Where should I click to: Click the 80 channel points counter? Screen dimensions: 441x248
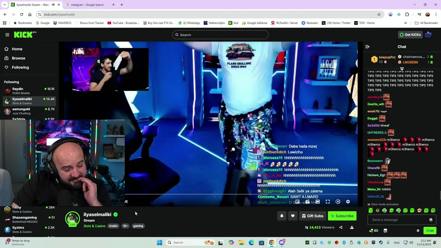click(x=373, y=231)
